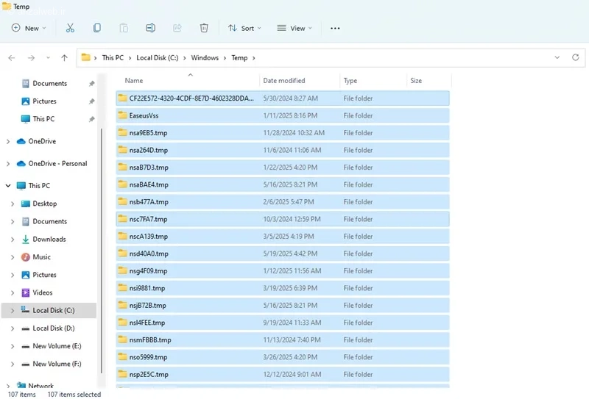The height and width of the screenshot is (399, 589).
Task: Select the EaseusVss folder
Action: (x=283, y=115)
